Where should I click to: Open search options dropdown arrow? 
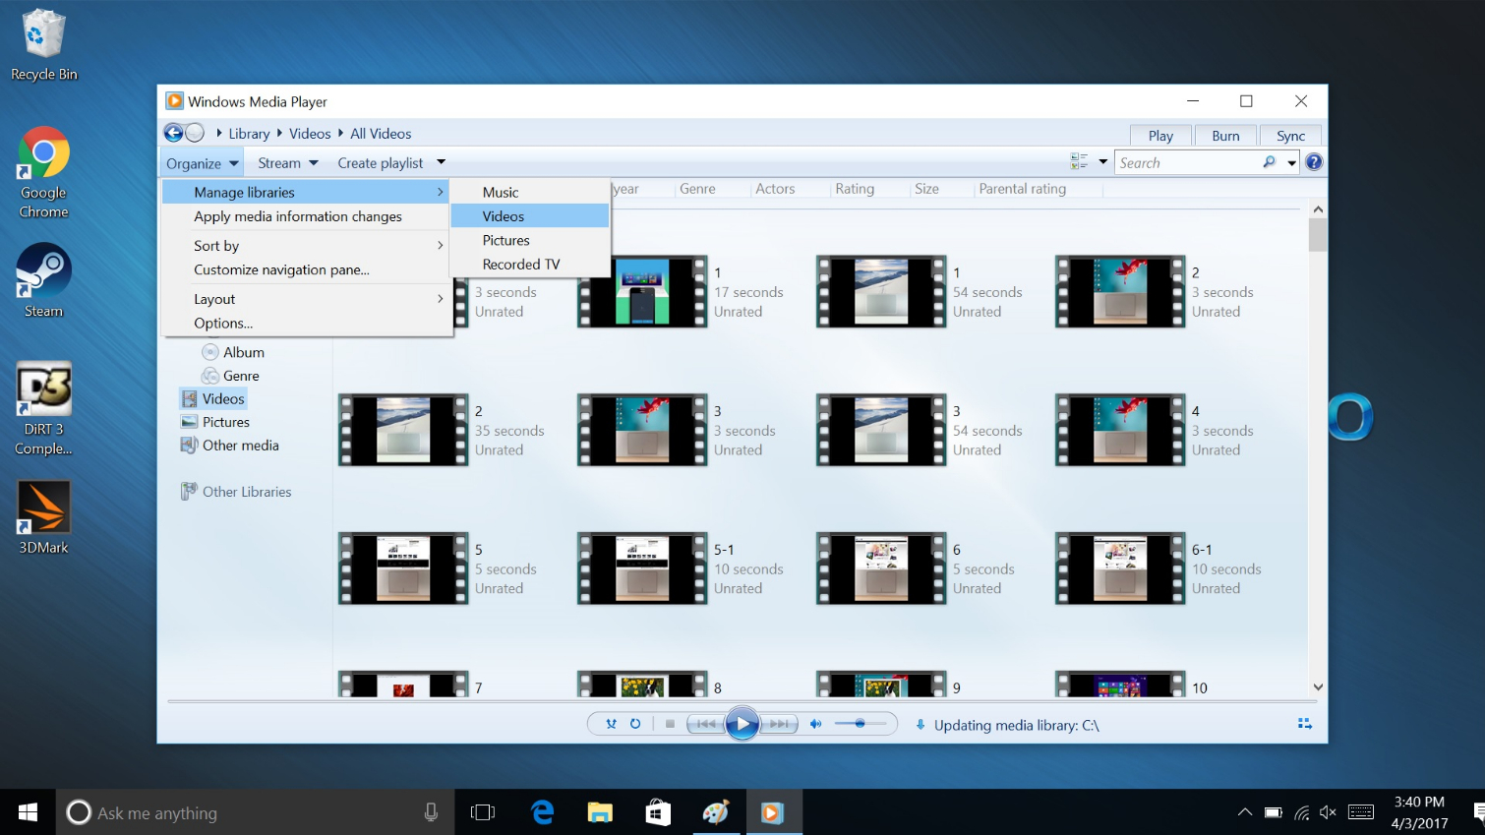pyautogui.click(x=1292, y=163)
